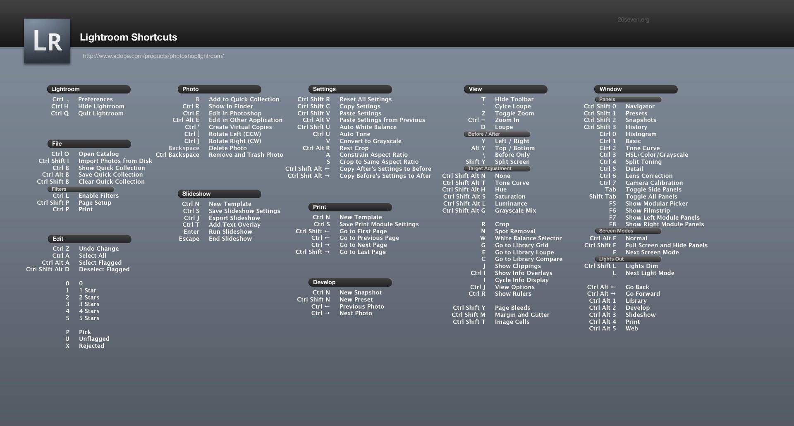Click Clear Quick Collection entry
794x426 pixels.
coord(112,182)
